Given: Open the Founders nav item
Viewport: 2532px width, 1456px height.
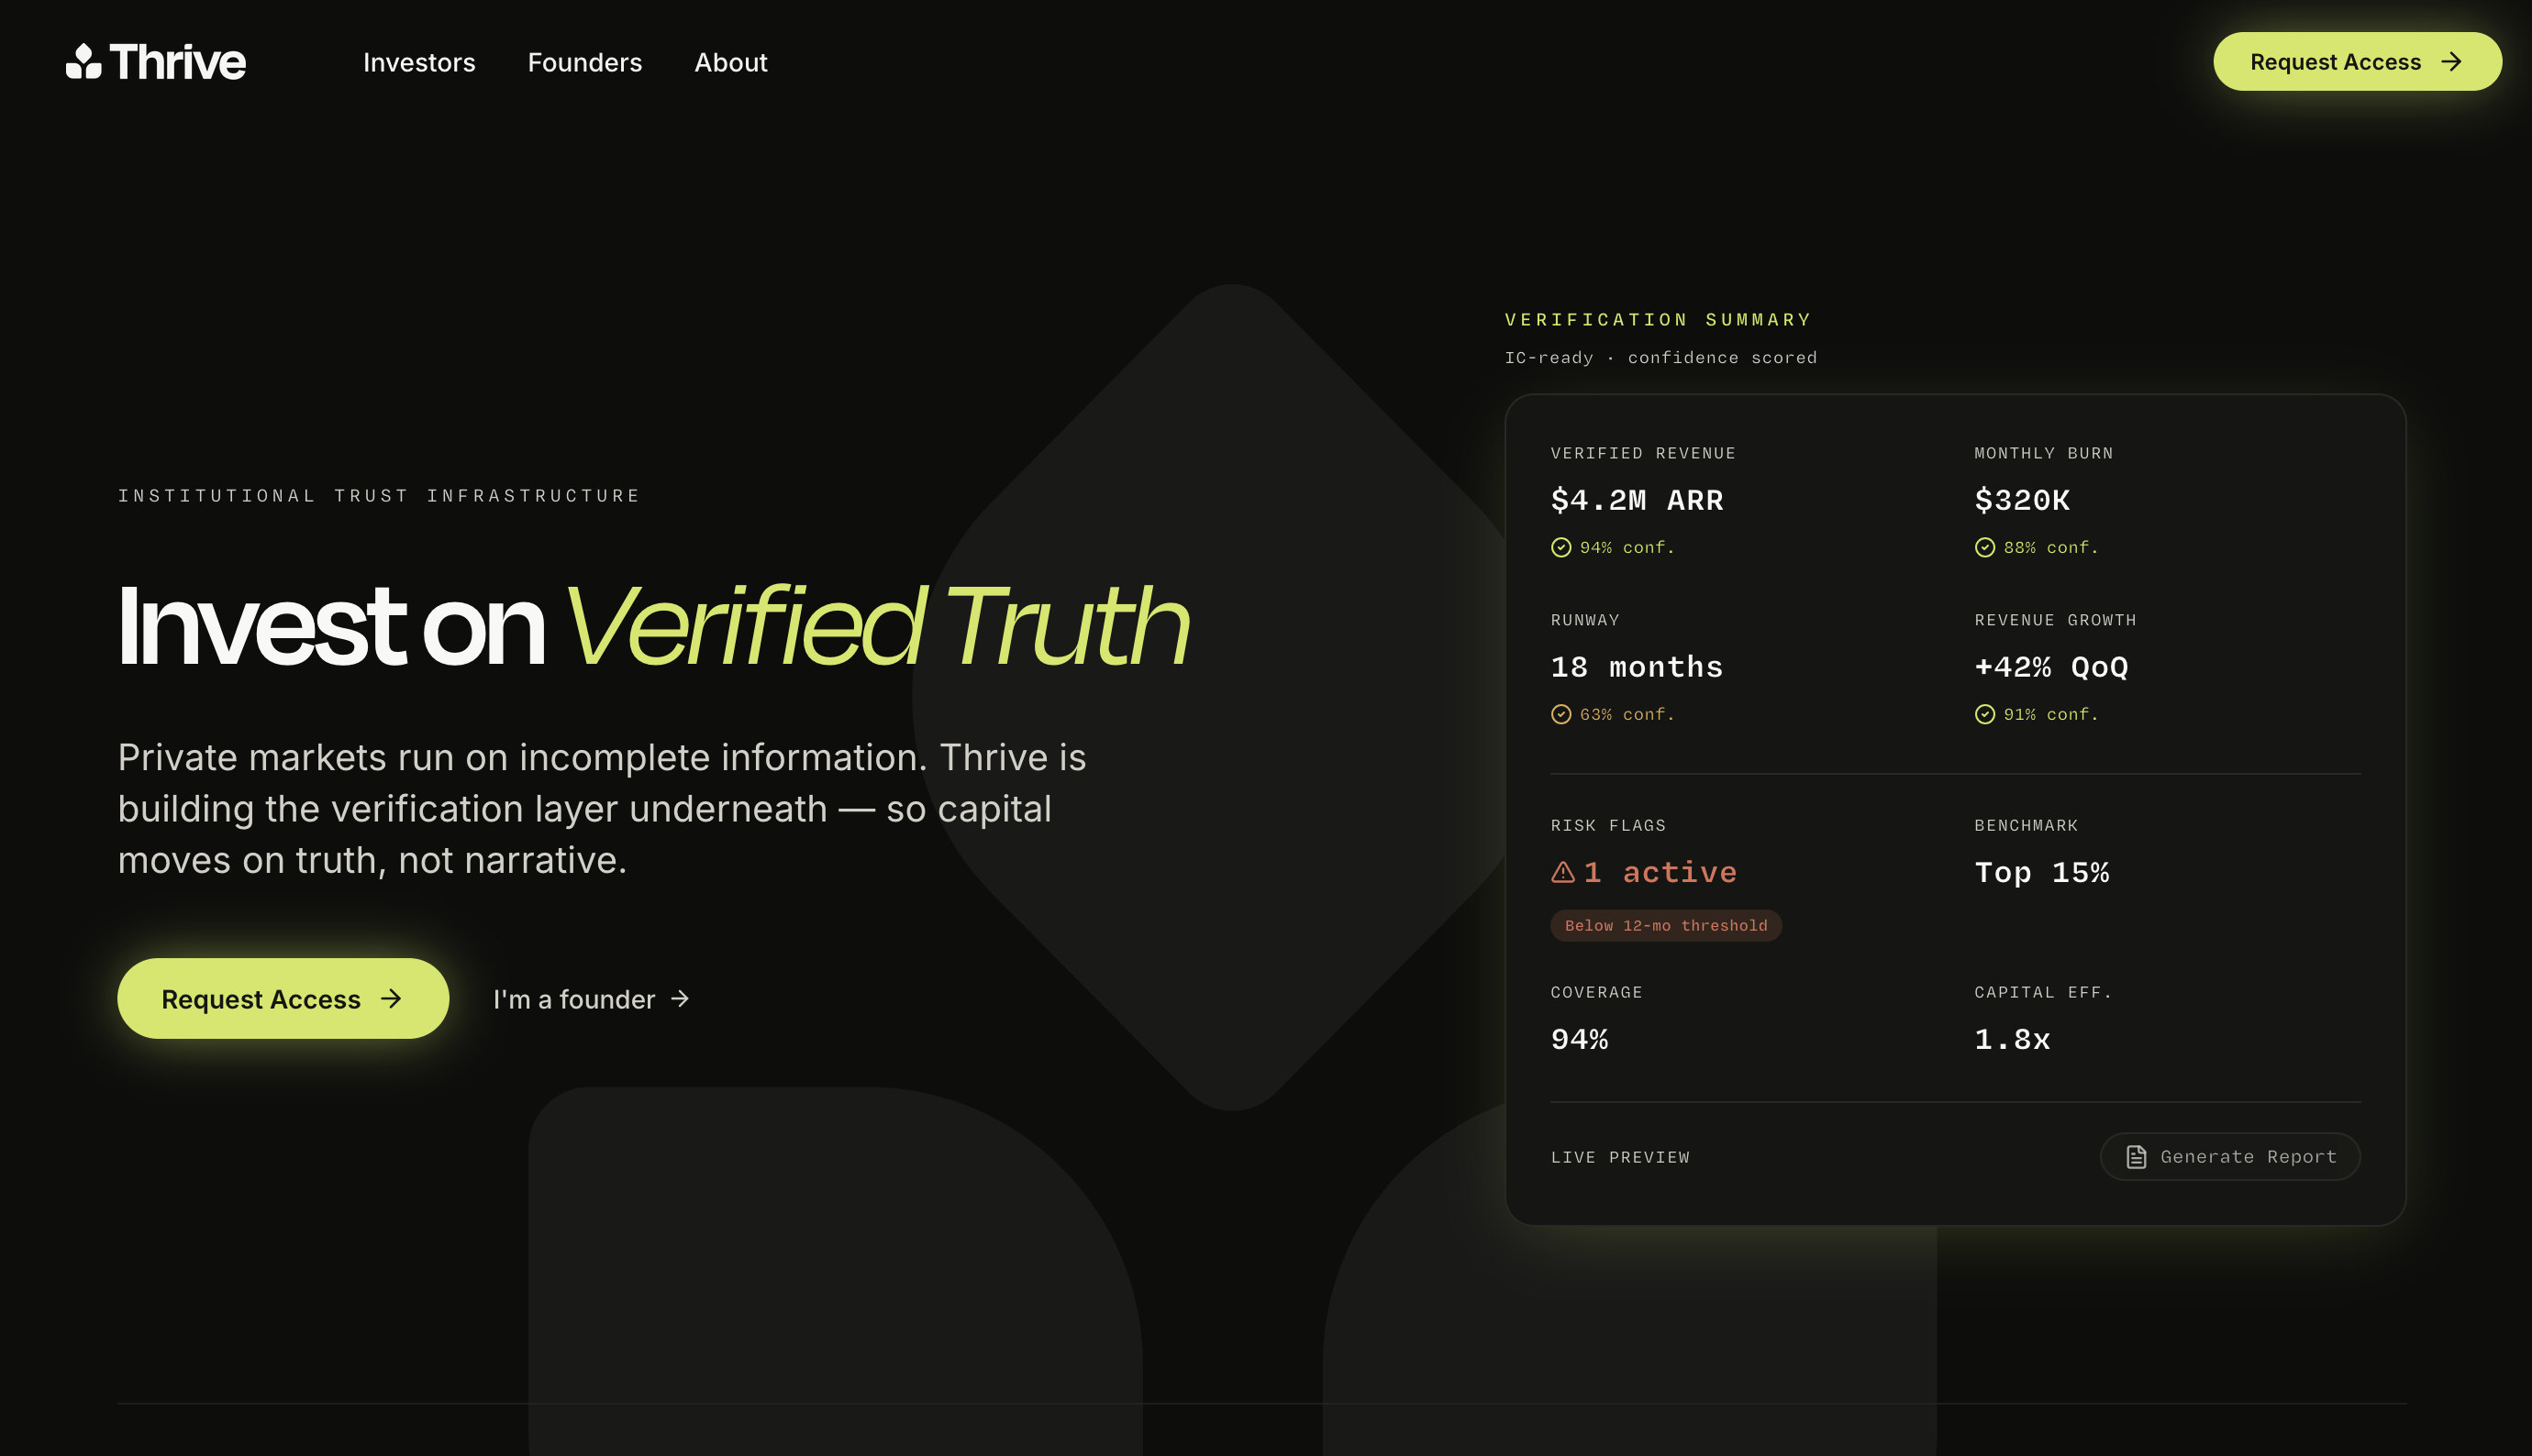Looking at the screenshot, I should (x=585, y=62).
